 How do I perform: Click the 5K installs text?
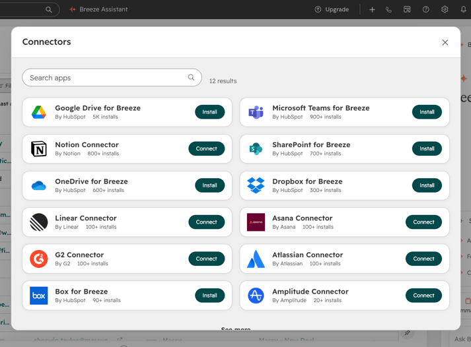click(105, 117)
